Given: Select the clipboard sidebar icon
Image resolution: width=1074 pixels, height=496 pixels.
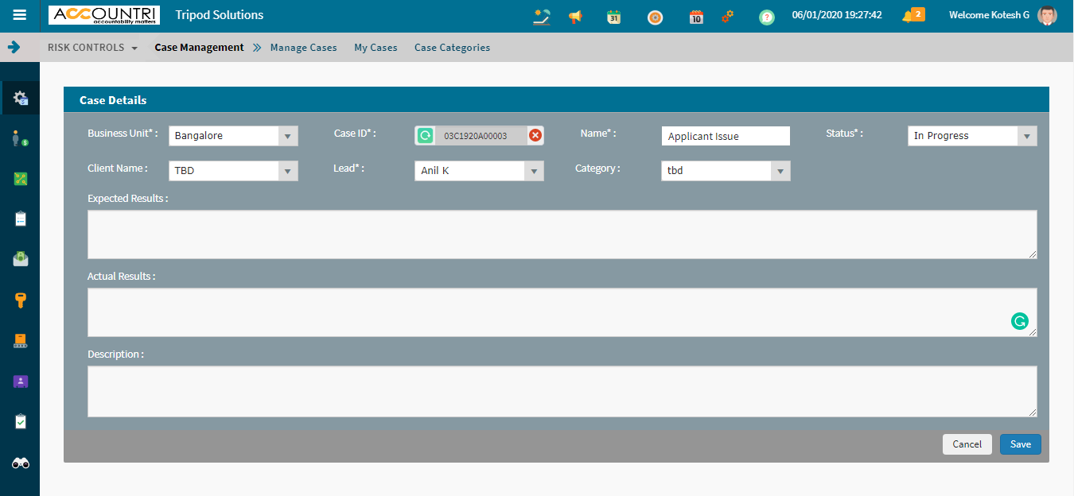Looking at the screenshot, I should pyautogui.click(x=21, y=219).
